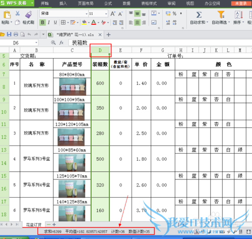Screen dimensions: 252x239
Task: Click the Paste clipboard icon
Action: pyautogui.click(x=7, y=15)
